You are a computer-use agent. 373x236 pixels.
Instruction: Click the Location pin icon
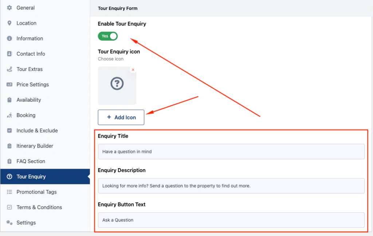pos(9,23)
